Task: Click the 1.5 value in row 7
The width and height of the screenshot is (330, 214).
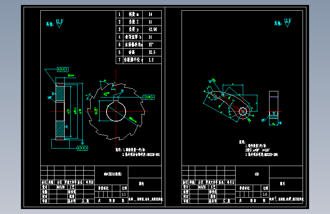Action: pos(151,60)
